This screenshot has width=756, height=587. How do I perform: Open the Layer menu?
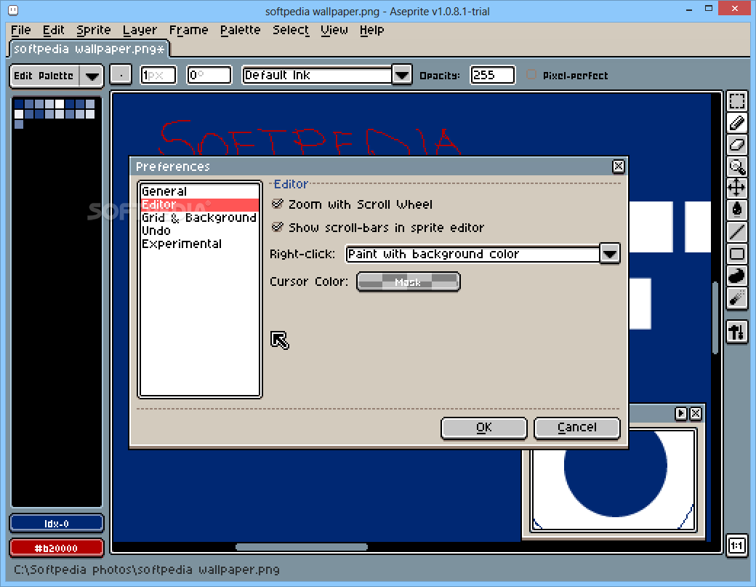point(140,30)
